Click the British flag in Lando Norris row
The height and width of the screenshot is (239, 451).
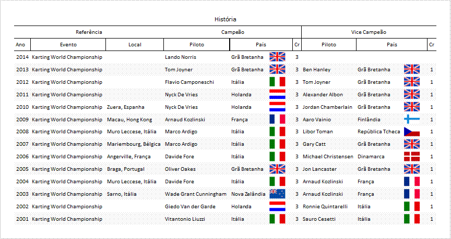277,57
